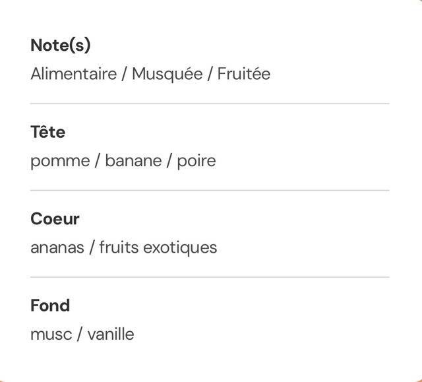
Task: Click the slash between pomme and banane
Action: [x=98, y=161]
